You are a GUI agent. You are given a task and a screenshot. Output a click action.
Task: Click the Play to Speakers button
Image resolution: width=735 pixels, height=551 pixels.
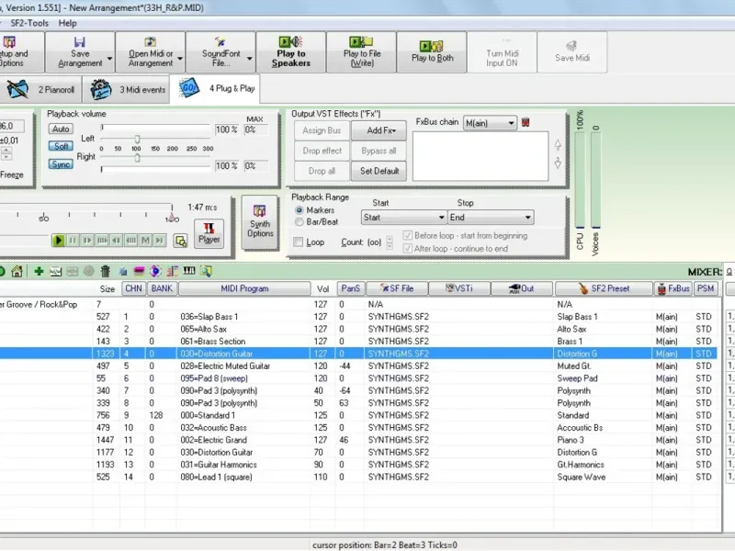tap(290, 51)
